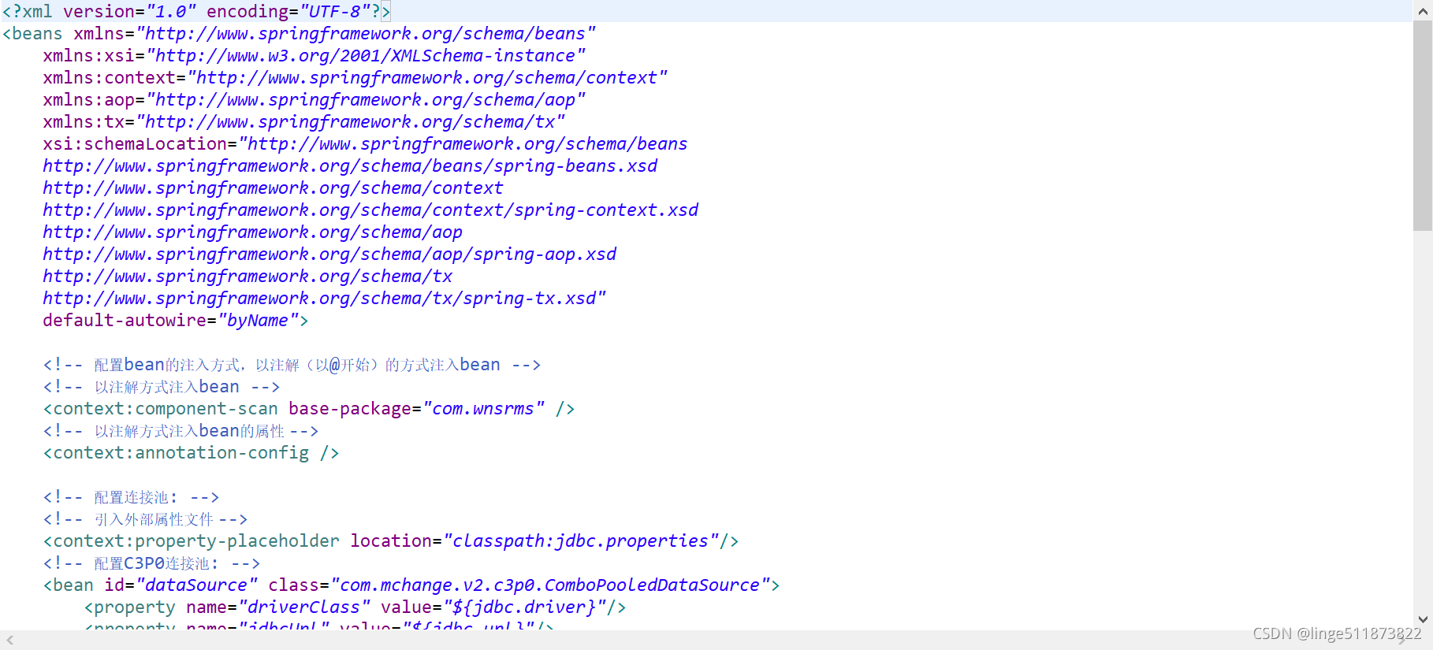Click the context:component-scan line

click(309, 409)
